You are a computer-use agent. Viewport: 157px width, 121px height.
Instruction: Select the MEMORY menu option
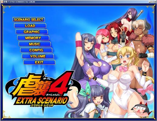pos(33,38)
